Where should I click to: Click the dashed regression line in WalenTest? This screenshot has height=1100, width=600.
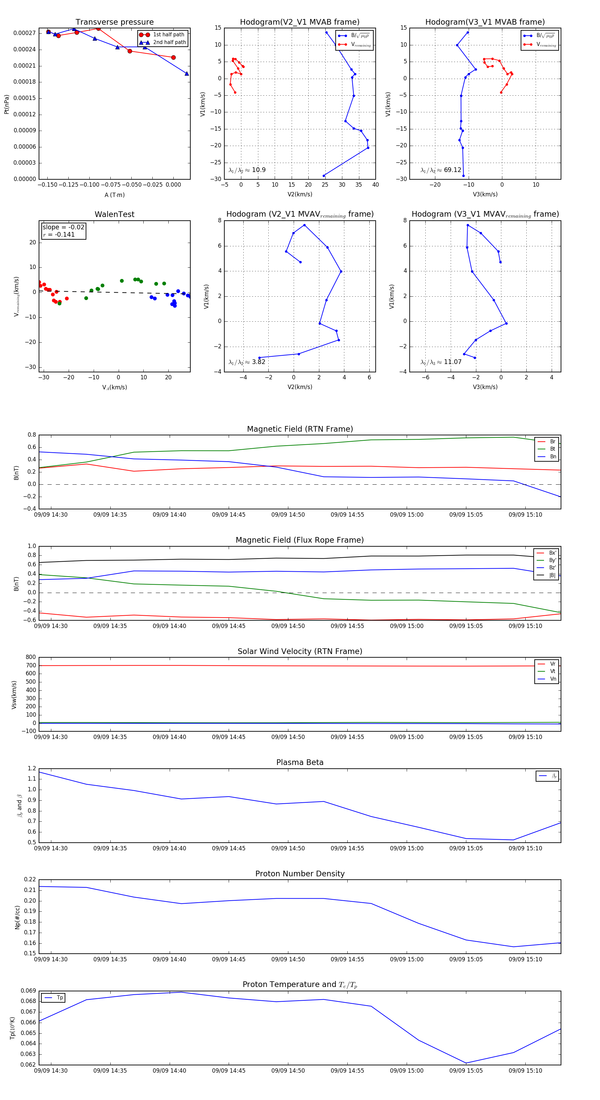click(x=114, y=293)
